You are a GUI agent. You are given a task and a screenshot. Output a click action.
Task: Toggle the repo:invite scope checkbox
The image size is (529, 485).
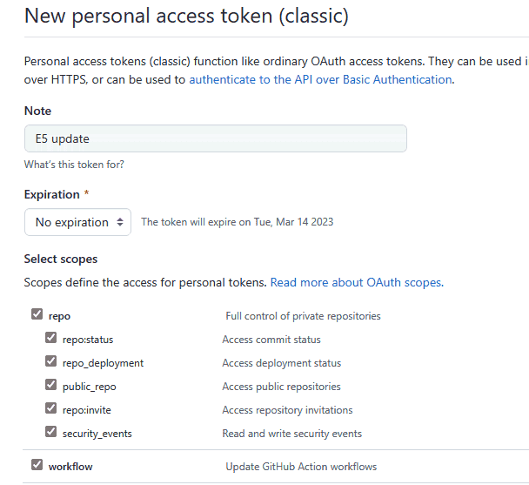coord(50,409)
